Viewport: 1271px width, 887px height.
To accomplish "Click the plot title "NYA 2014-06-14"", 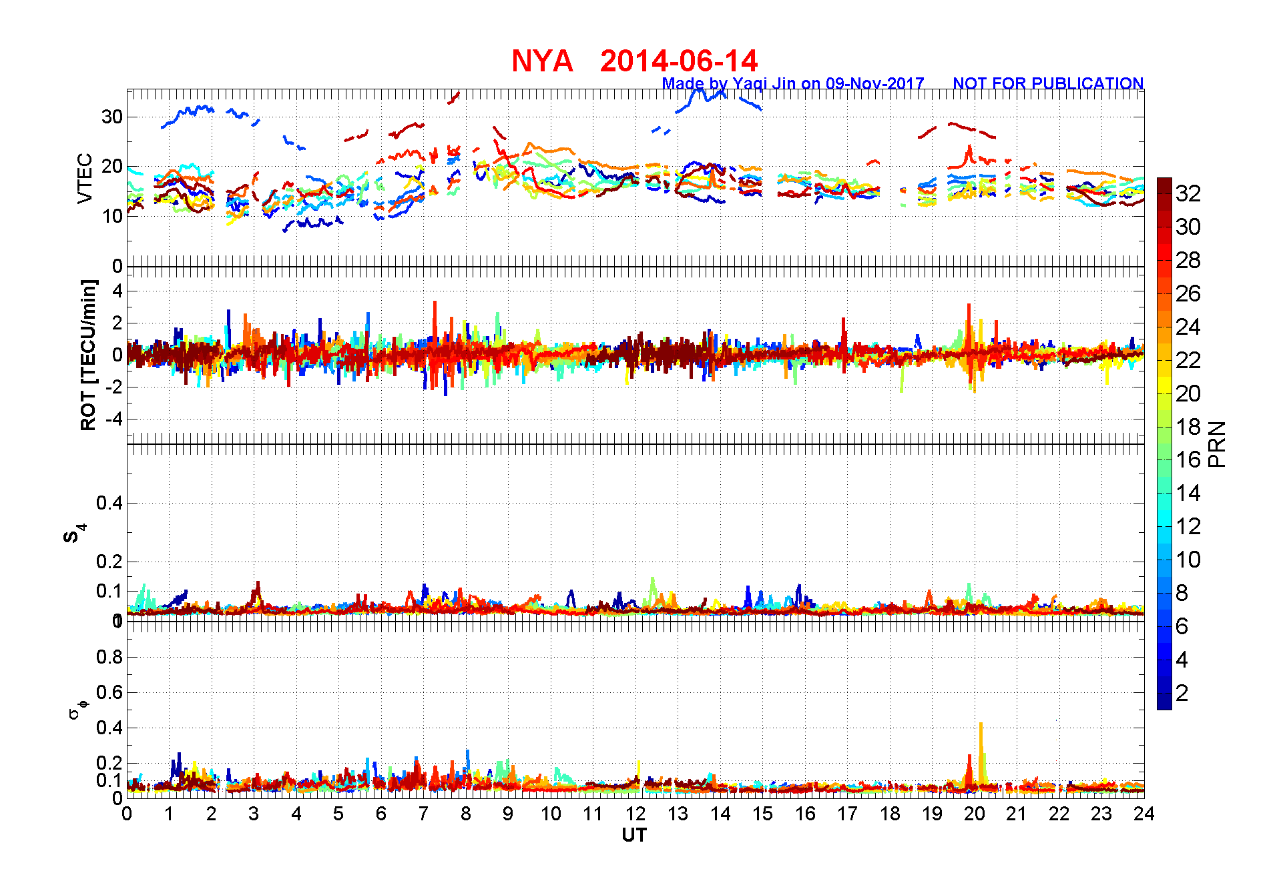I will click(634, 61).
